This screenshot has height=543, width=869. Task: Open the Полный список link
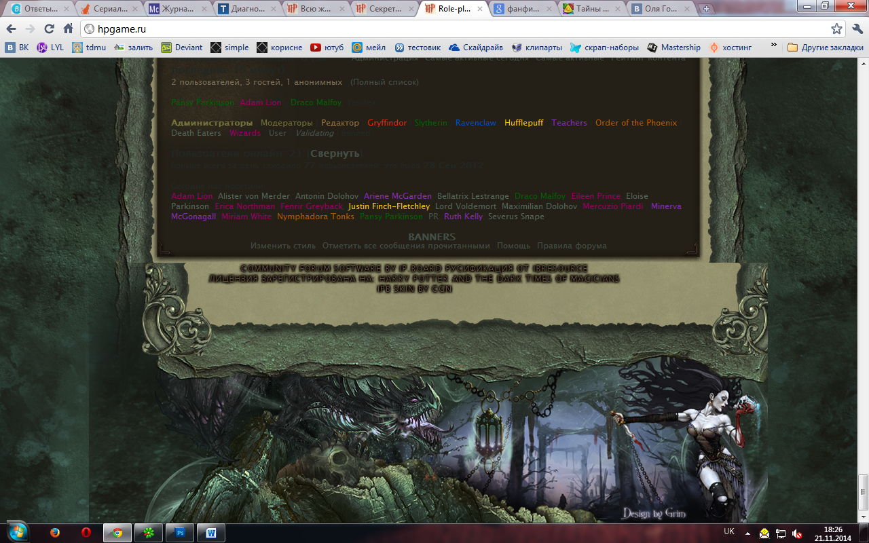[x=384, y=82]
